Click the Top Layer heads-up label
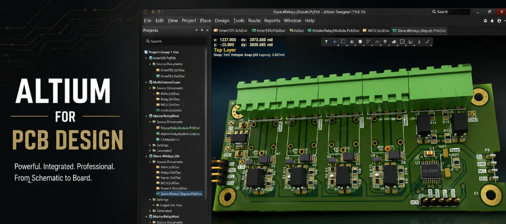Screen dimensions: 506x224 225,50
